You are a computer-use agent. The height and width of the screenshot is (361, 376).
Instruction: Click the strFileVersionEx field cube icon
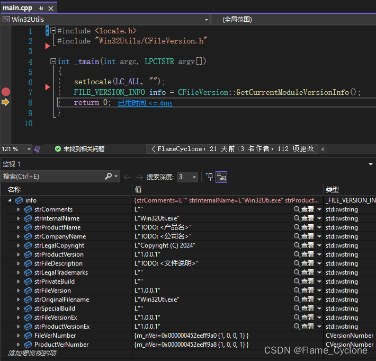28,318
